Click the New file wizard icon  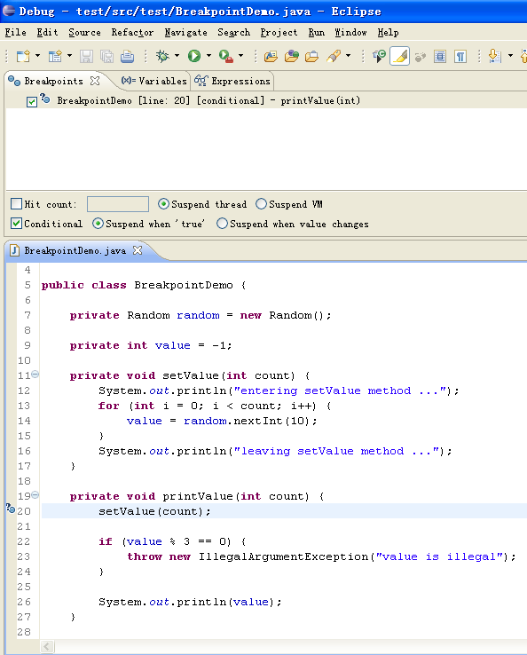pyautogui.click(x=23, y=56)
